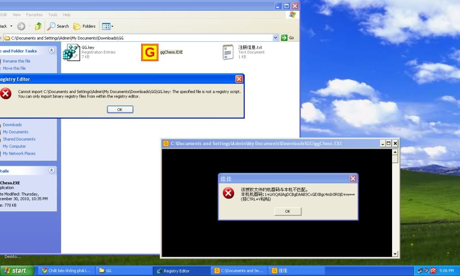Close the Registry Editor error dialog

click(x=239, y=79)
